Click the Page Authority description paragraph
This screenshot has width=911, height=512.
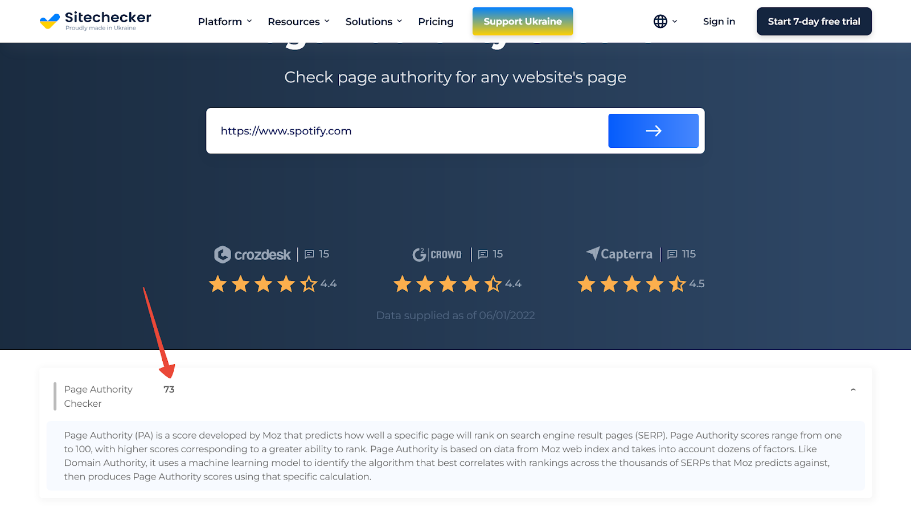tap(453, 456)
